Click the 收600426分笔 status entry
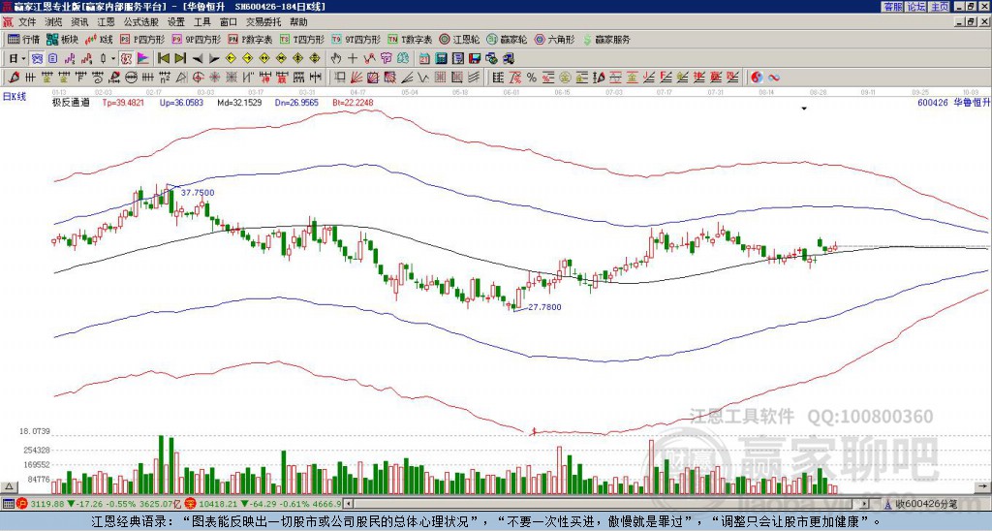Viewport: 992px width, 531px height. tap(927, 504)
